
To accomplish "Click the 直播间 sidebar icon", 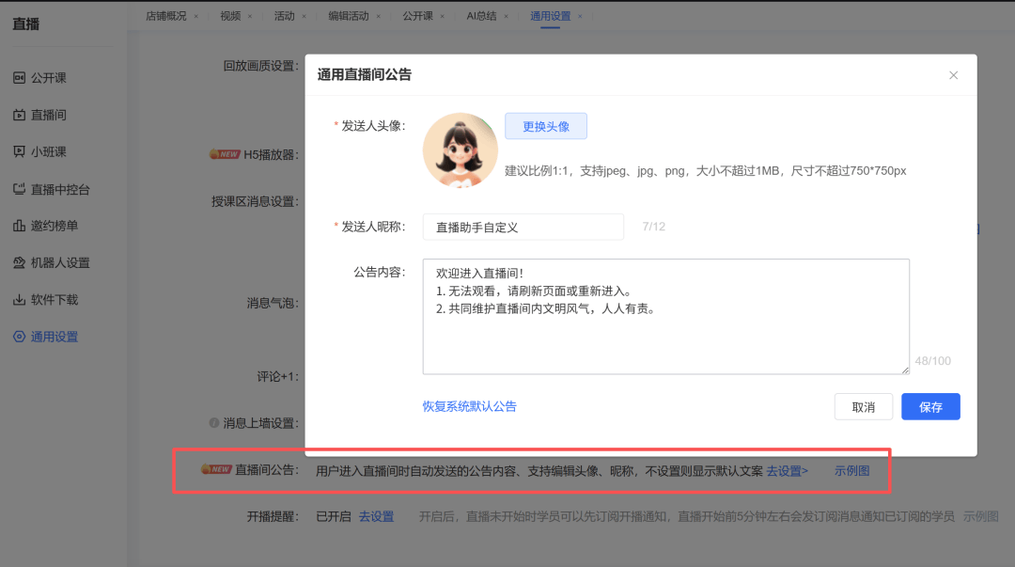I will point(19,115).
